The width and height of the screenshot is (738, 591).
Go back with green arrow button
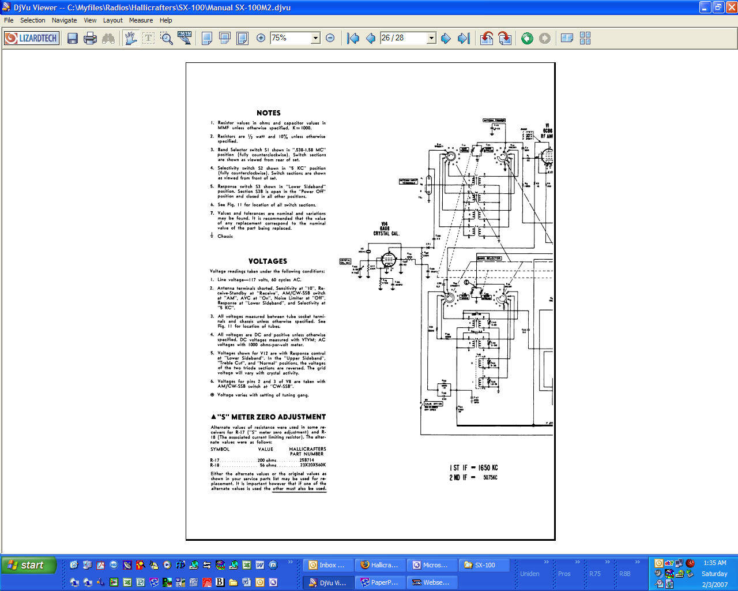click(527, 38)
